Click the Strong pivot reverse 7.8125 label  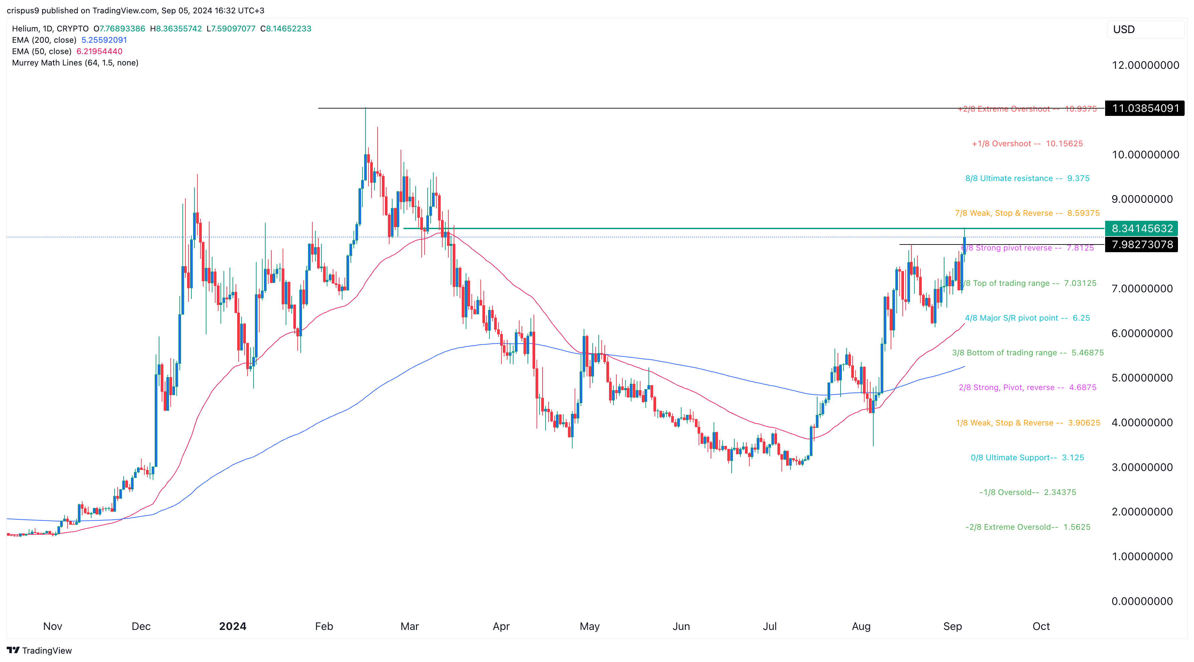[x=1028, y=248]
